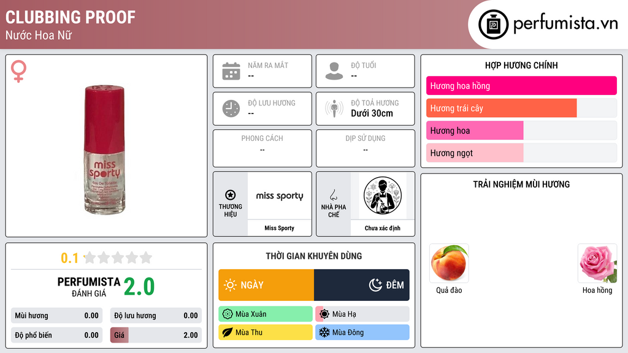
Task: Select the Mùa Xuân season bar
Action: point(266,314)
